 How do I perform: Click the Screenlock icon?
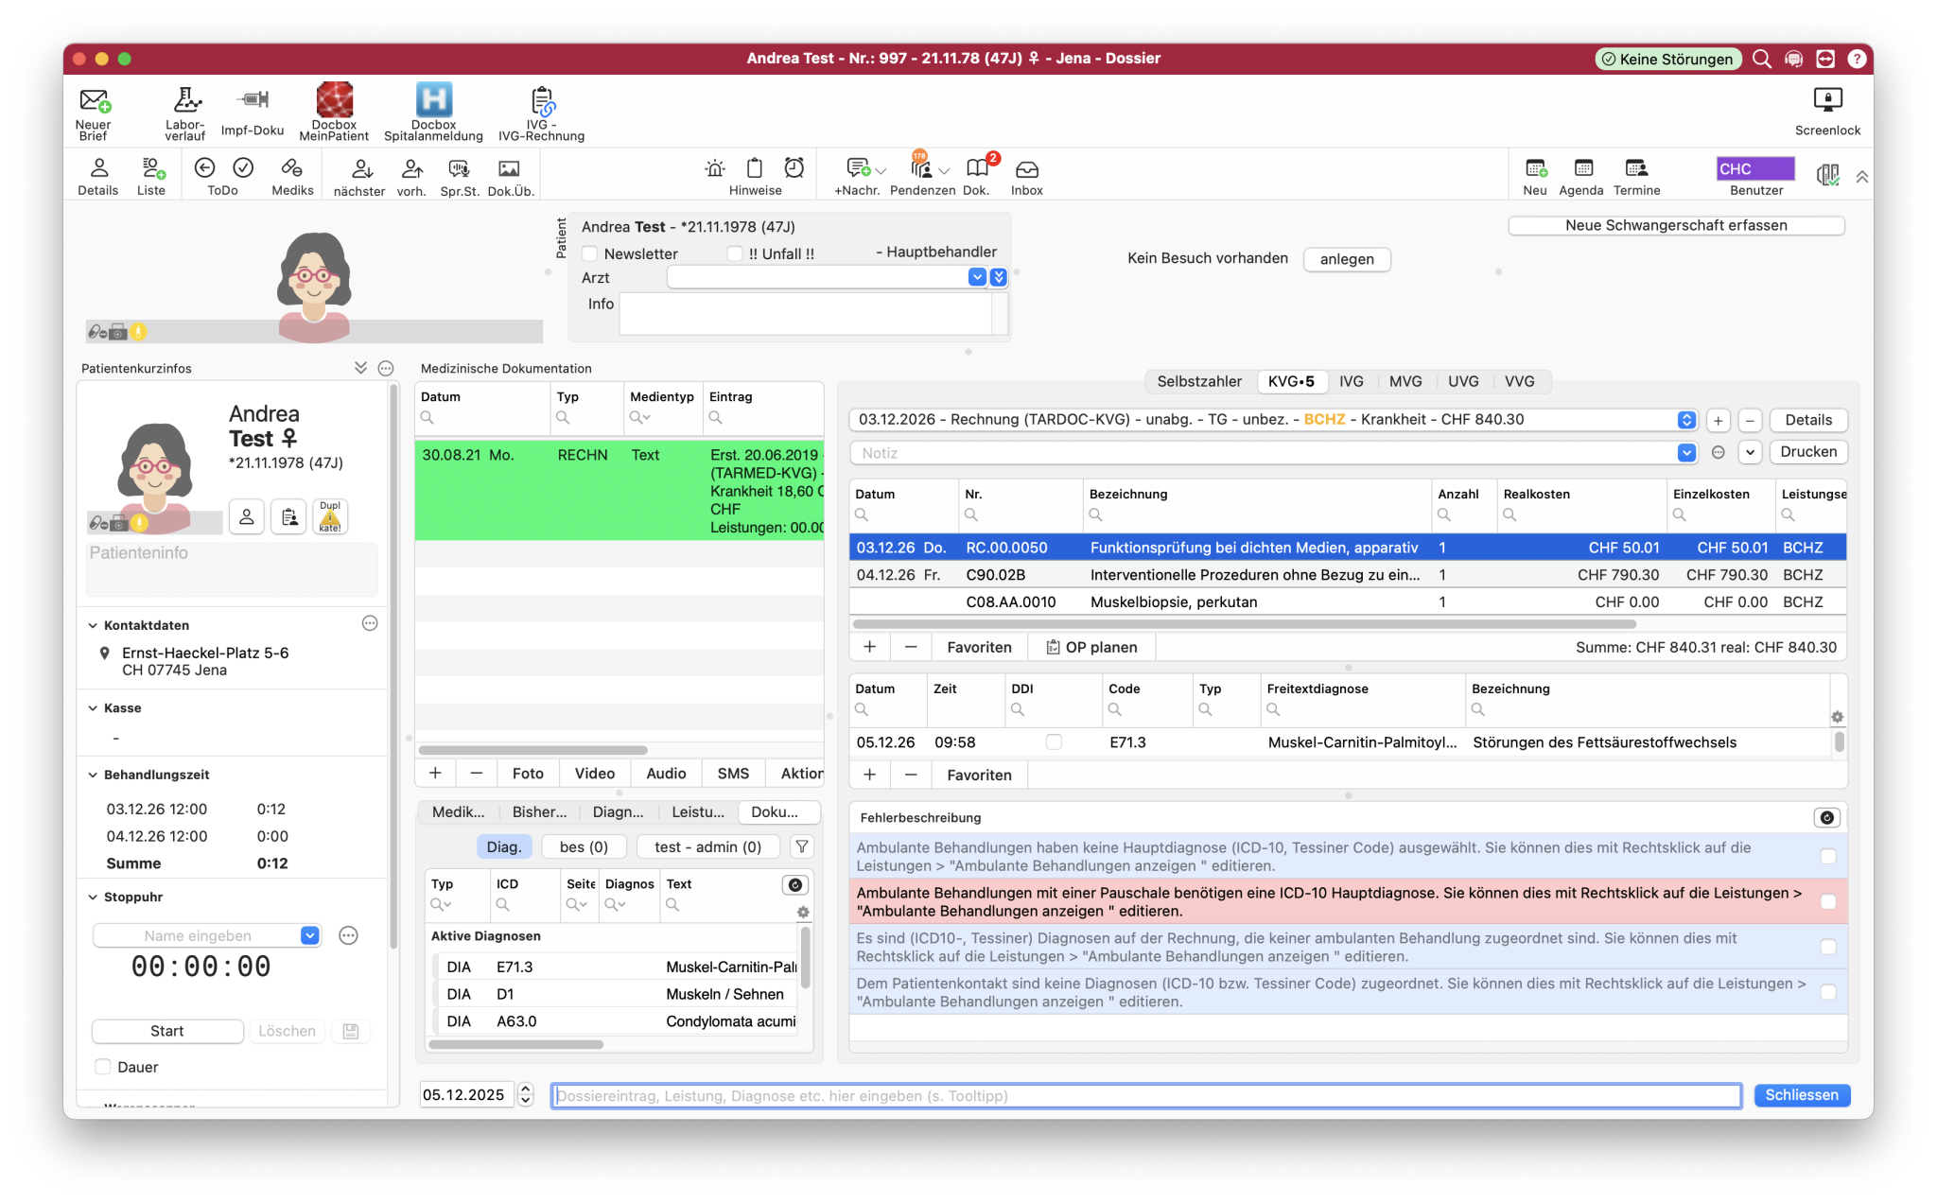(1827, 100)
